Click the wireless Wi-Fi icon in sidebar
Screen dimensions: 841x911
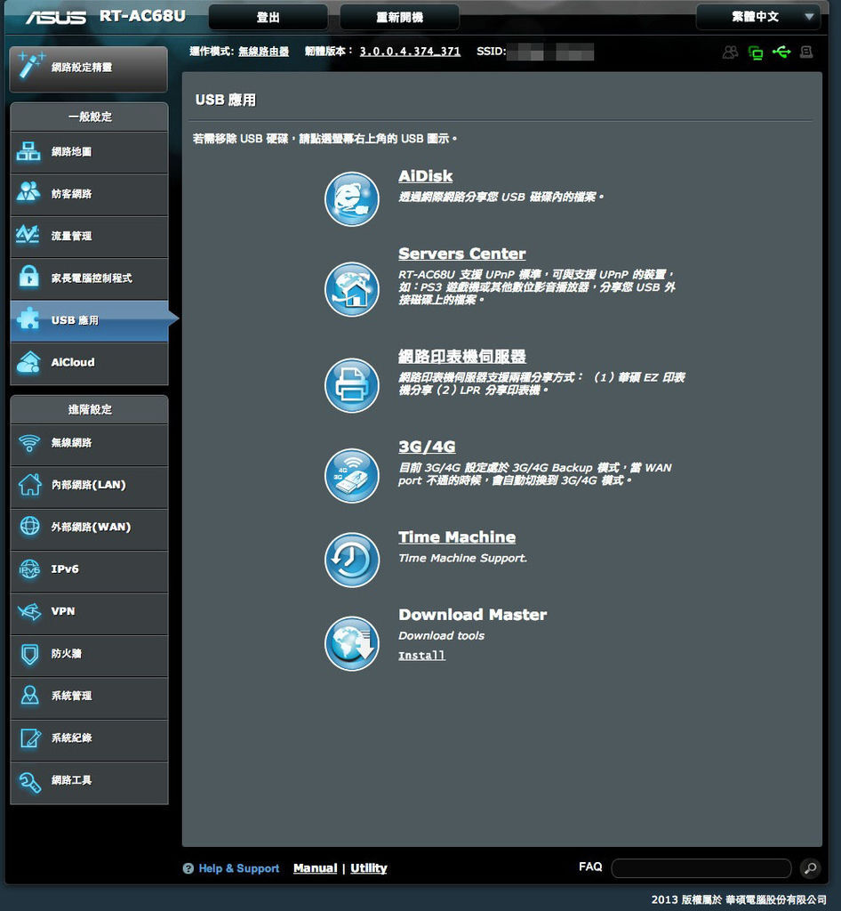pos(29,443)
